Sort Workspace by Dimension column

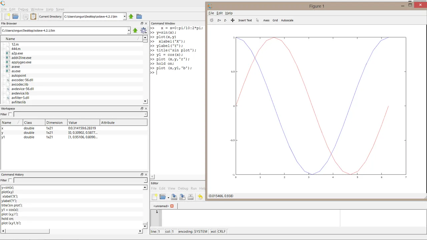coord(56,123)
